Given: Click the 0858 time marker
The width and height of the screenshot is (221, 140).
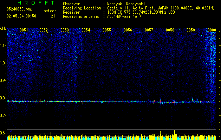Looking at the screenshot, I should (170, 30).
